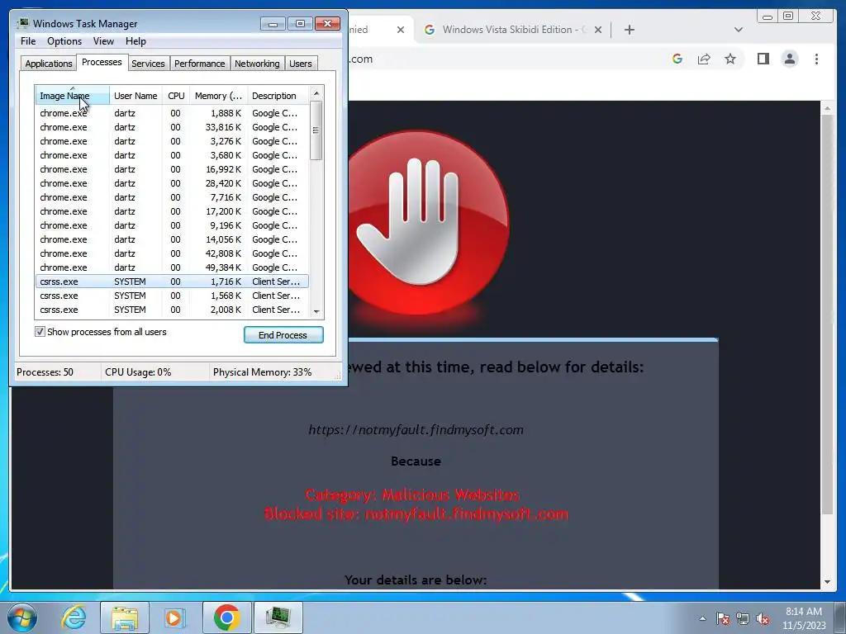The width and height of the screenshot is (846, 634).
Task: Click Action Center flag tray icon
Action: 723,618
